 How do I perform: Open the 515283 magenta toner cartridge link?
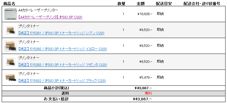coord(63,65)
